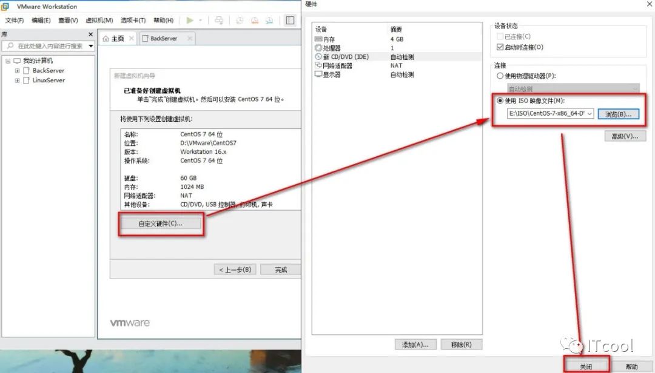Select the 网络适配器 device row

(x=397, y=65)
